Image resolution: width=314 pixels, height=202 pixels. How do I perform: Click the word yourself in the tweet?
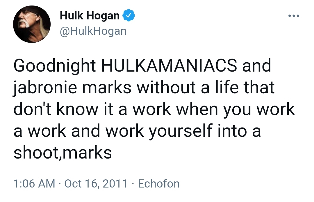(181, 131)
